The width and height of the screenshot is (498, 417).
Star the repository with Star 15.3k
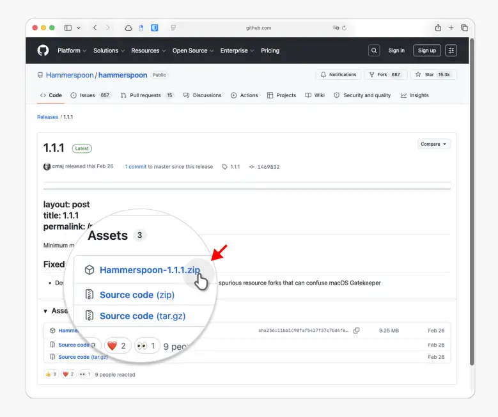point(433,75)
